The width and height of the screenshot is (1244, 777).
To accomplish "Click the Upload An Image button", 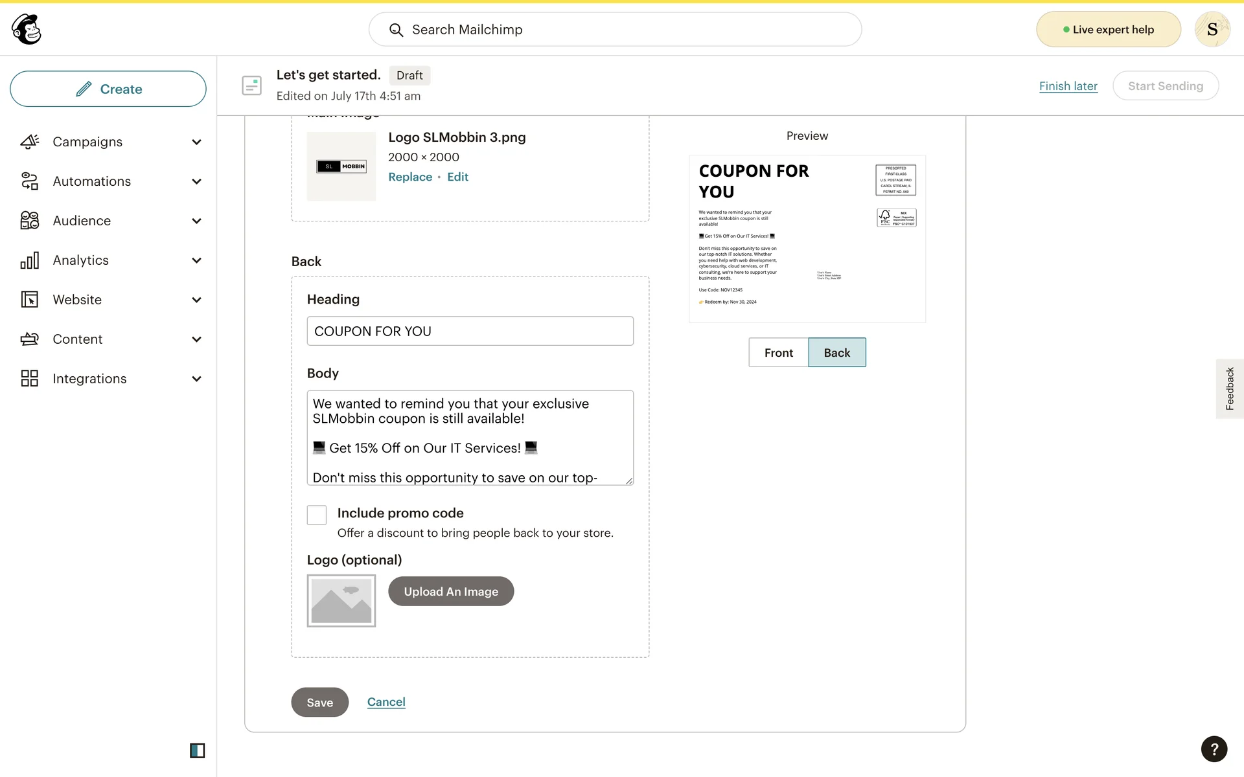I will pyautogui.click(x=451, y=591).
